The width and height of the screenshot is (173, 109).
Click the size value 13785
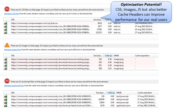pyautogui.click(x=99, y=29)
